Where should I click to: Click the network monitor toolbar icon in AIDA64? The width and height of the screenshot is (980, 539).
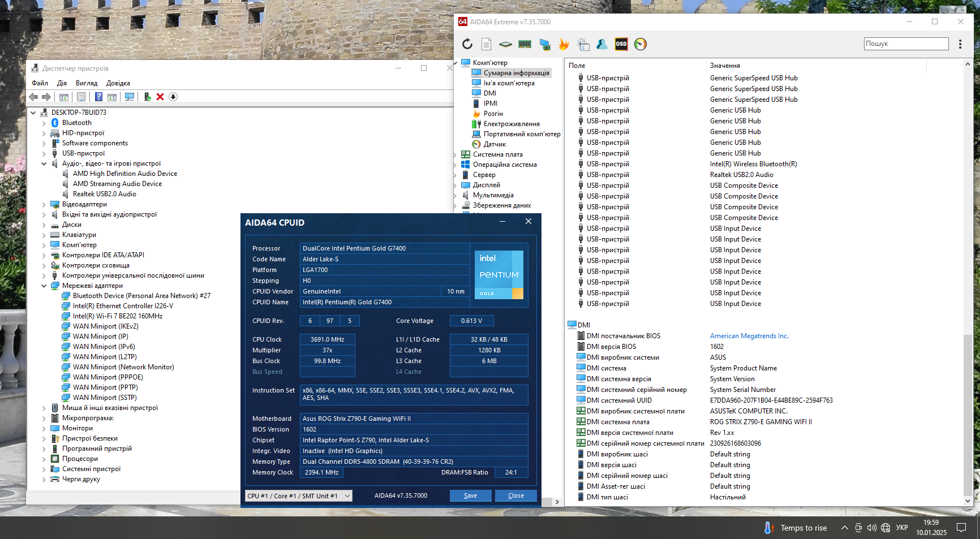click(x=545, y=44)
